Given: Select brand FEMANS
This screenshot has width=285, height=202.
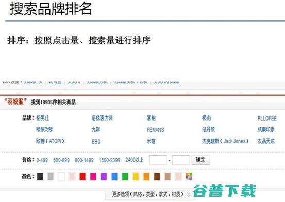Looking at the screenshot, I should [x=156, y=130].
